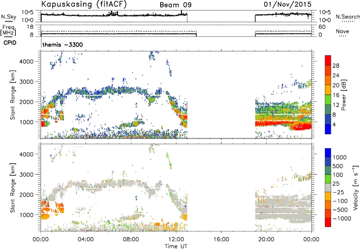
Task: Click the N.Sky axis label
Action: tap(9, 17)
